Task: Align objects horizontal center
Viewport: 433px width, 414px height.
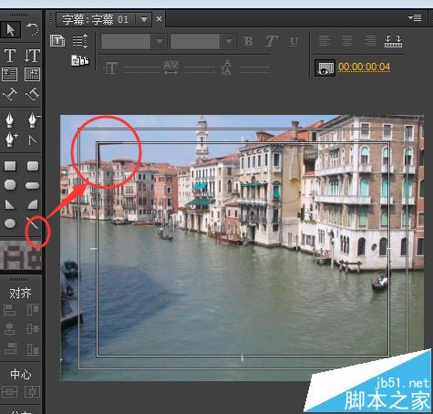Action: coord(9,329)
